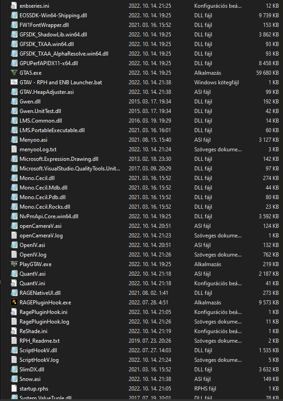Select the Microsoft.Expression.Drawing.dll file name
283x401 pixels.
pos(59,159)
